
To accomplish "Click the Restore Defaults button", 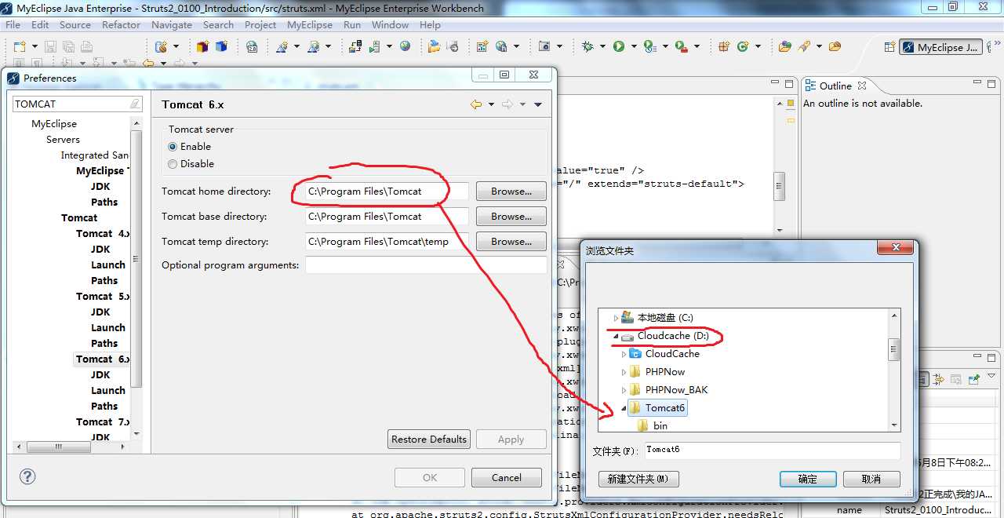I will point(429,440).
